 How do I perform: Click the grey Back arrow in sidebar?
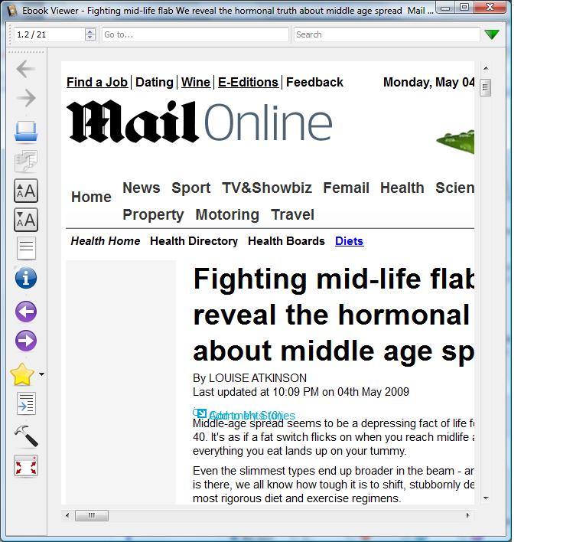click(25, 69)
